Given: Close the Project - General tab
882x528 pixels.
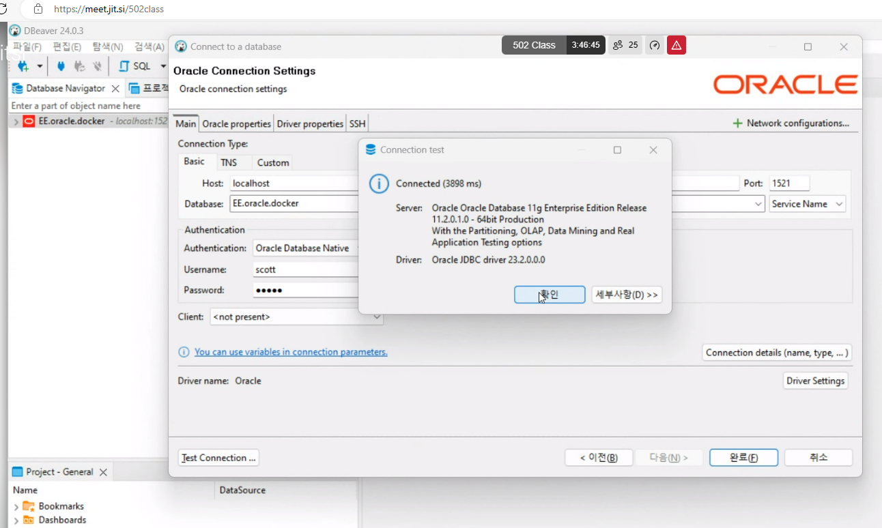Looking at the screenshot, I should click(x=104, y=472).
